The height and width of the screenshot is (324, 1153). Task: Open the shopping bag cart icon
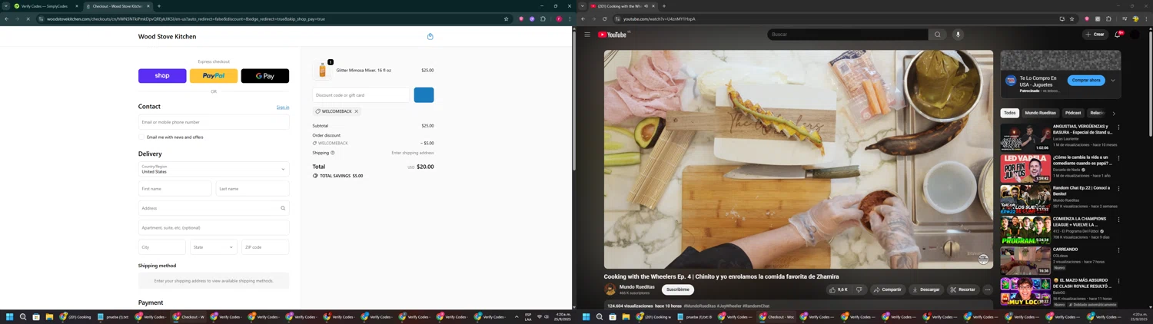click(430, 36)
